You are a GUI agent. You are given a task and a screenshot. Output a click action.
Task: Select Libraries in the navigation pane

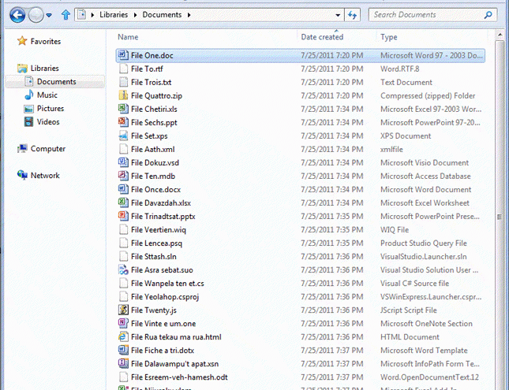pyautogui.click(x=44, y=68)
